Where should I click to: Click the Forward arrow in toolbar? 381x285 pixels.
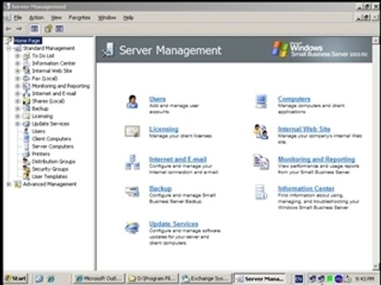pyautogui.click(x=19, y=28)
